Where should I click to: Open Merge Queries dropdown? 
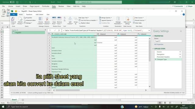(x=106, y=18)
